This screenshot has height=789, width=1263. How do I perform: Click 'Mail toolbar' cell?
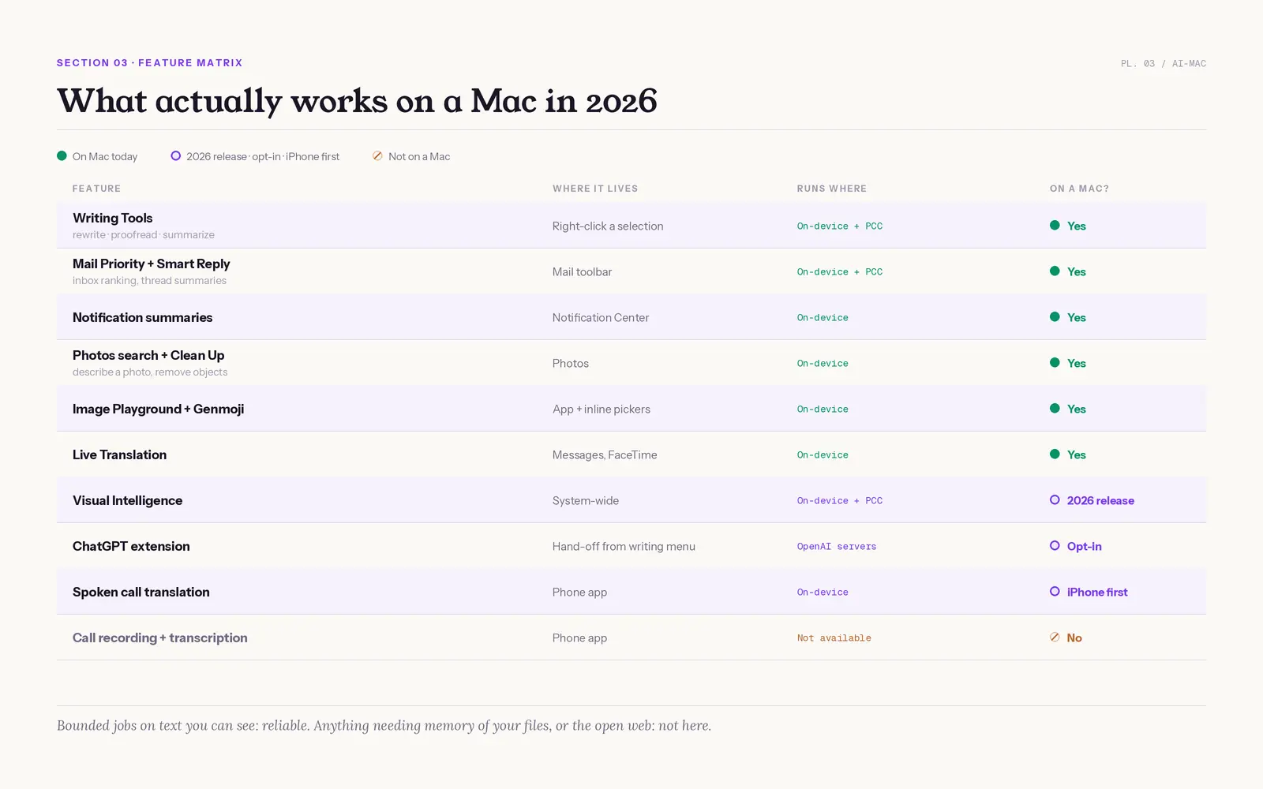(583, 271)
